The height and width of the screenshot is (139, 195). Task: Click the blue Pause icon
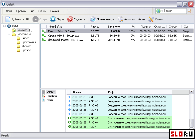[53, 20]
